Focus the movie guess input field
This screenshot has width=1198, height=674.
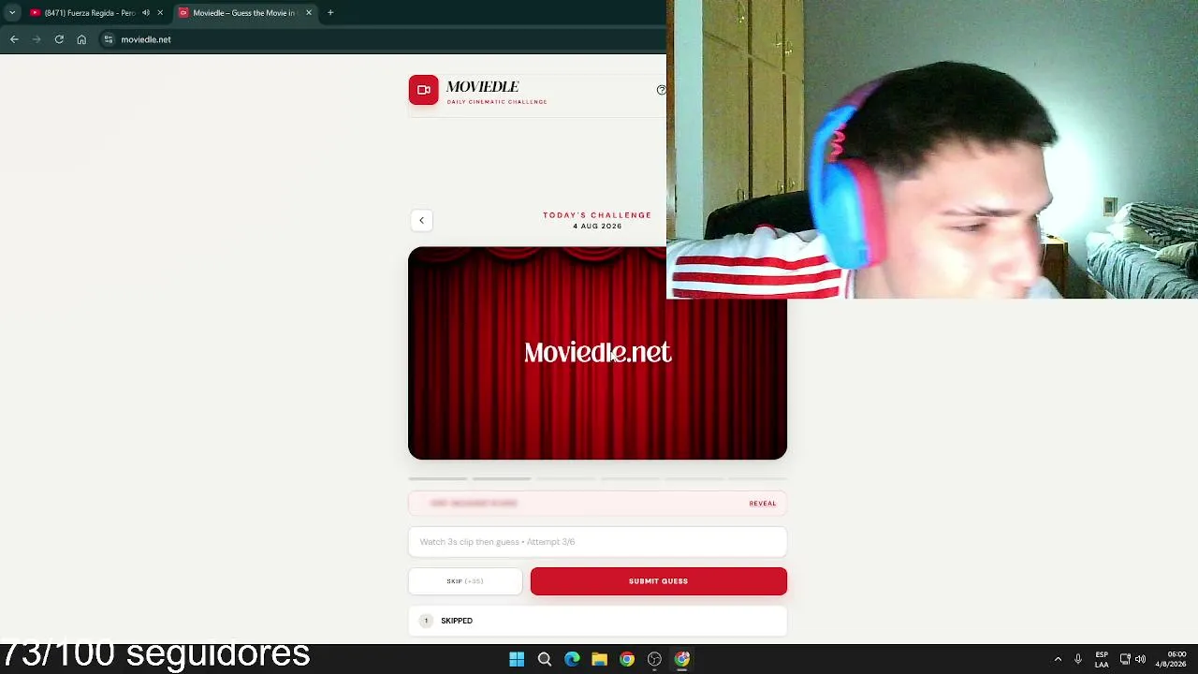597,542
